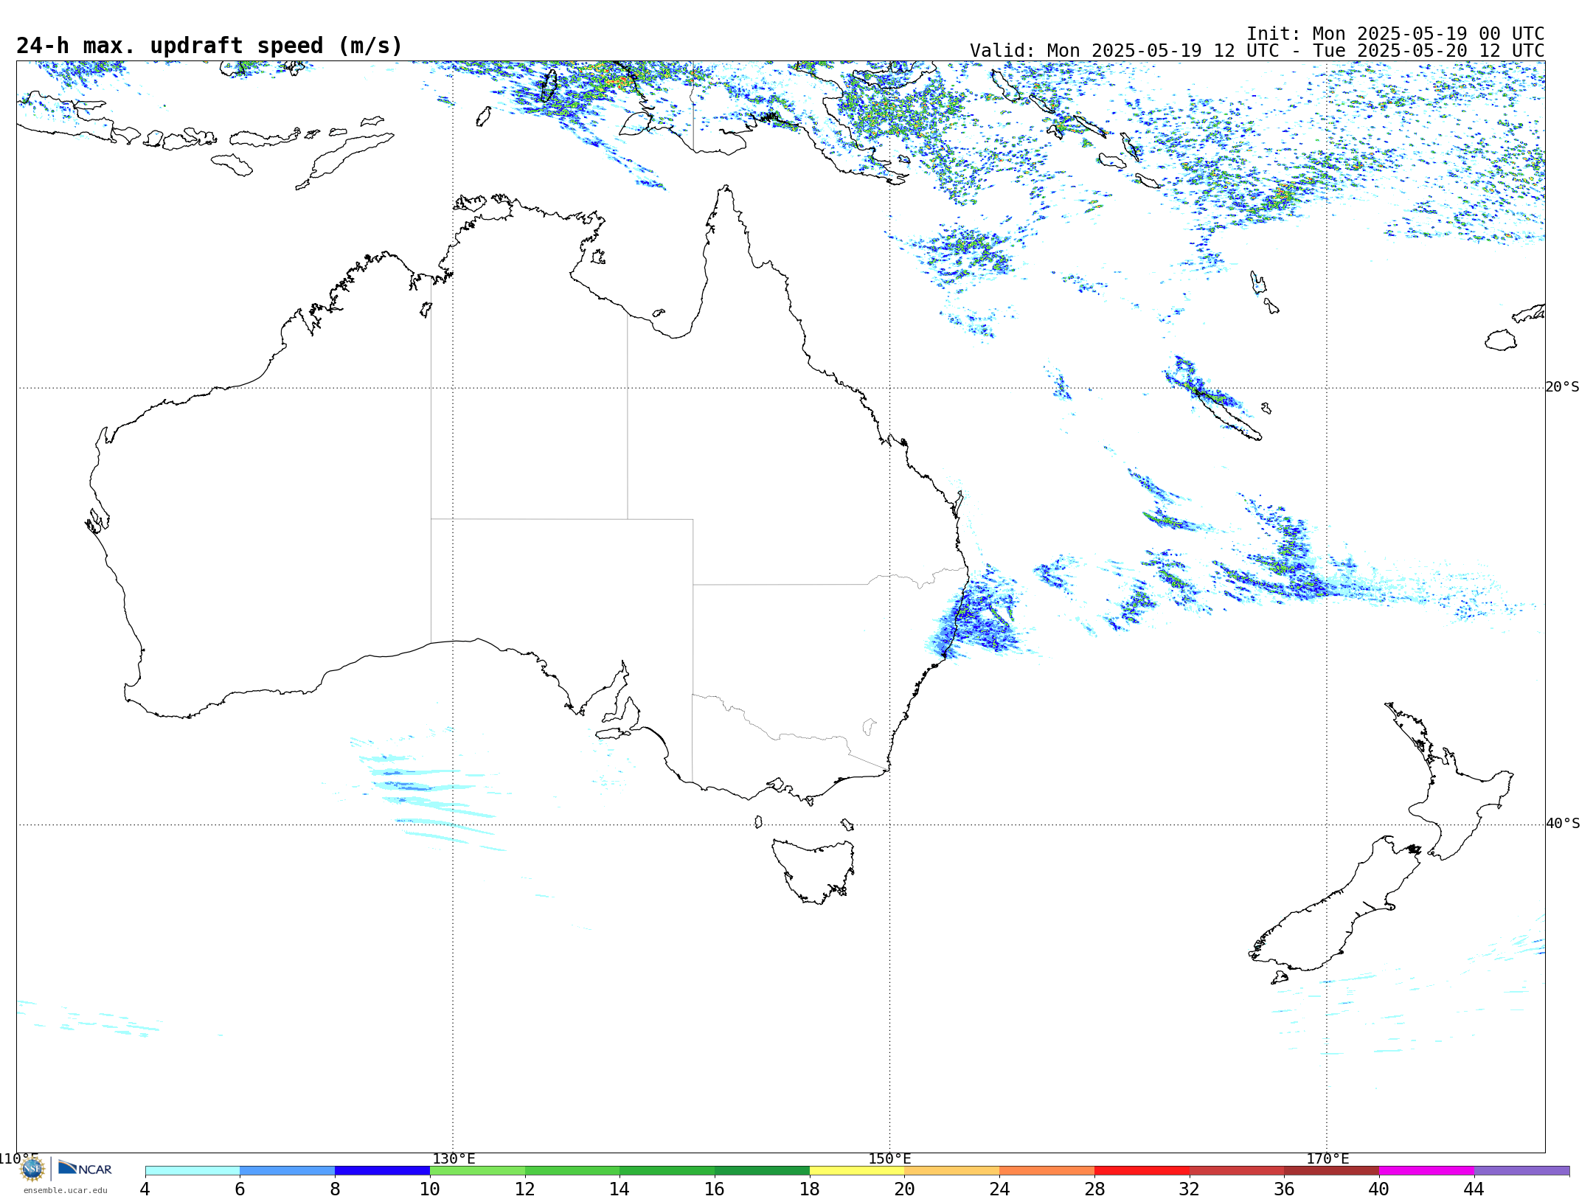Click the colorbar tick label '40'

(1379, 1189)
